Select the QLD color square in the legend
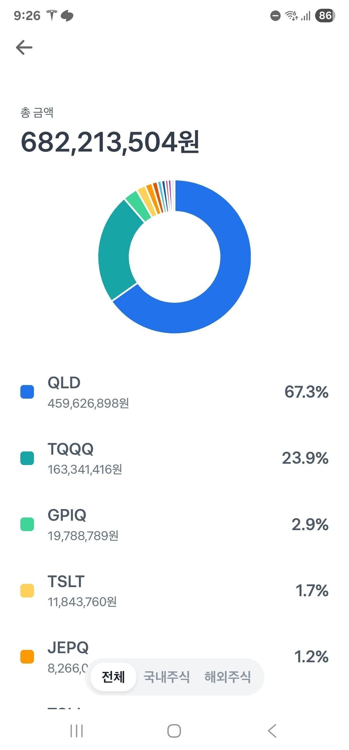 27,392
